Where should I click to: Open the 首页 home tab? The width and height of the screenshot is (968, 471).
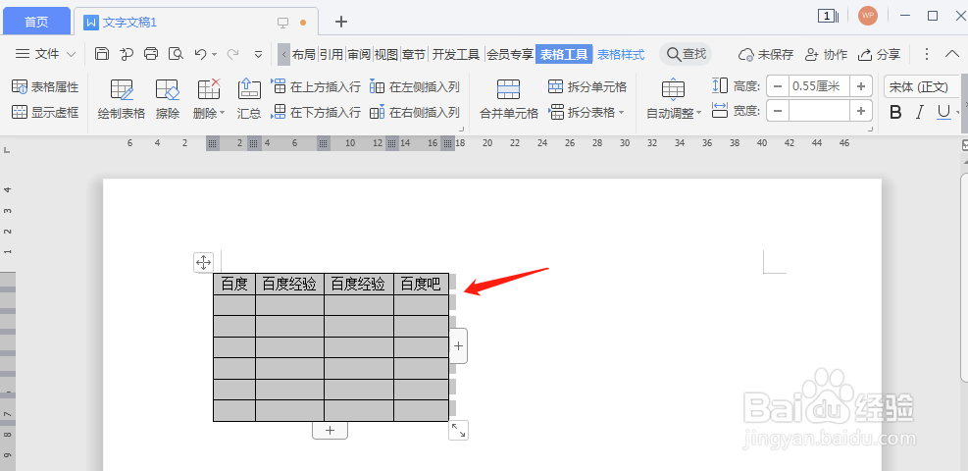(x=36, y=23)
